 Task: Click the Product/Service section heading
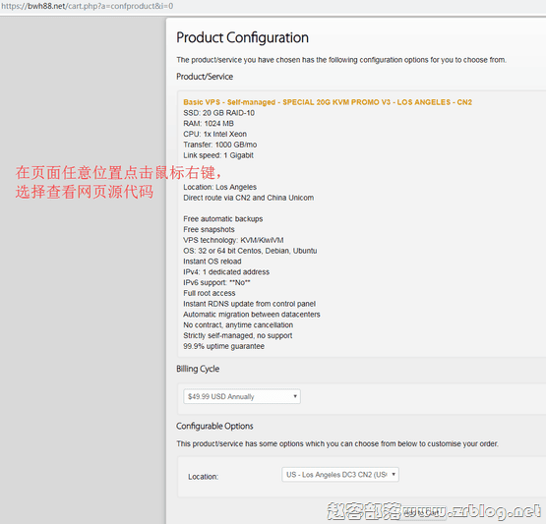(x=205, y=77)
